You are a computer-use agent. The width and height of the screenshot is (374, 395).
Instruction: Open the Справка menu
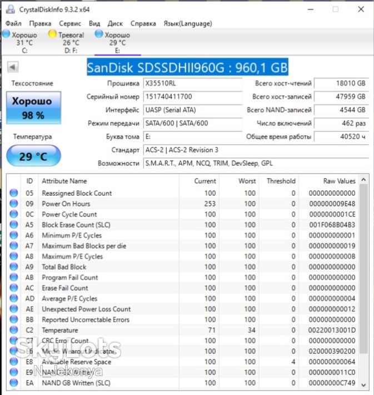(143, 23)
